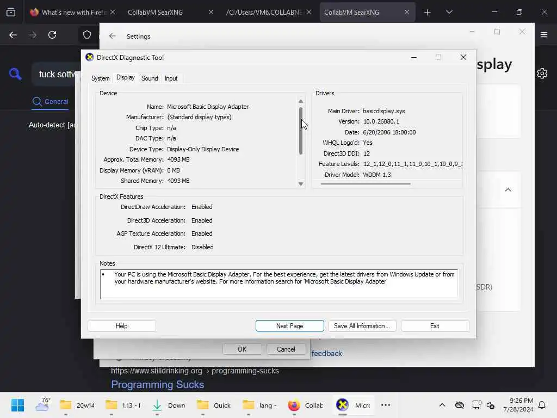This screenshot has height=418, width=557.
Task: Switch to the System tab in DirectX Diagnostic Tool
Action: pyautogui.click(x=100, y=78)
